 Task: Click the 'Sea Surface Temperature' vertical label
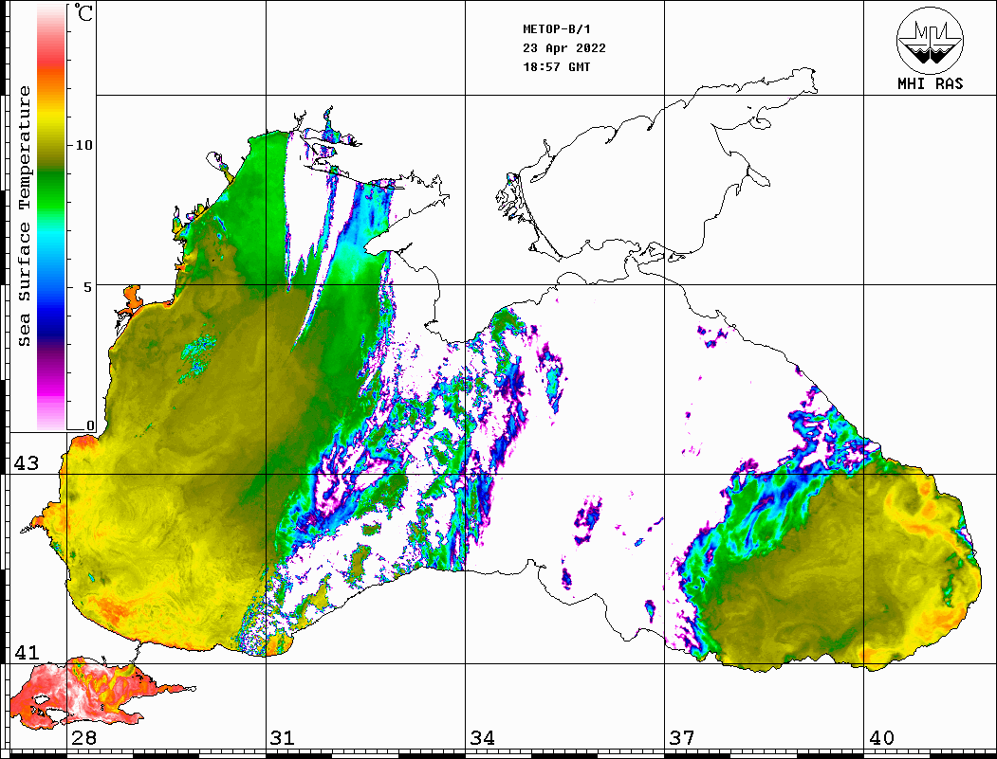click(x=24, y=216)
